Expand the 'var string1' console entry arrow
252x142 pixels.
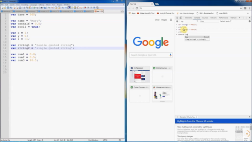[x=177, y=25]
